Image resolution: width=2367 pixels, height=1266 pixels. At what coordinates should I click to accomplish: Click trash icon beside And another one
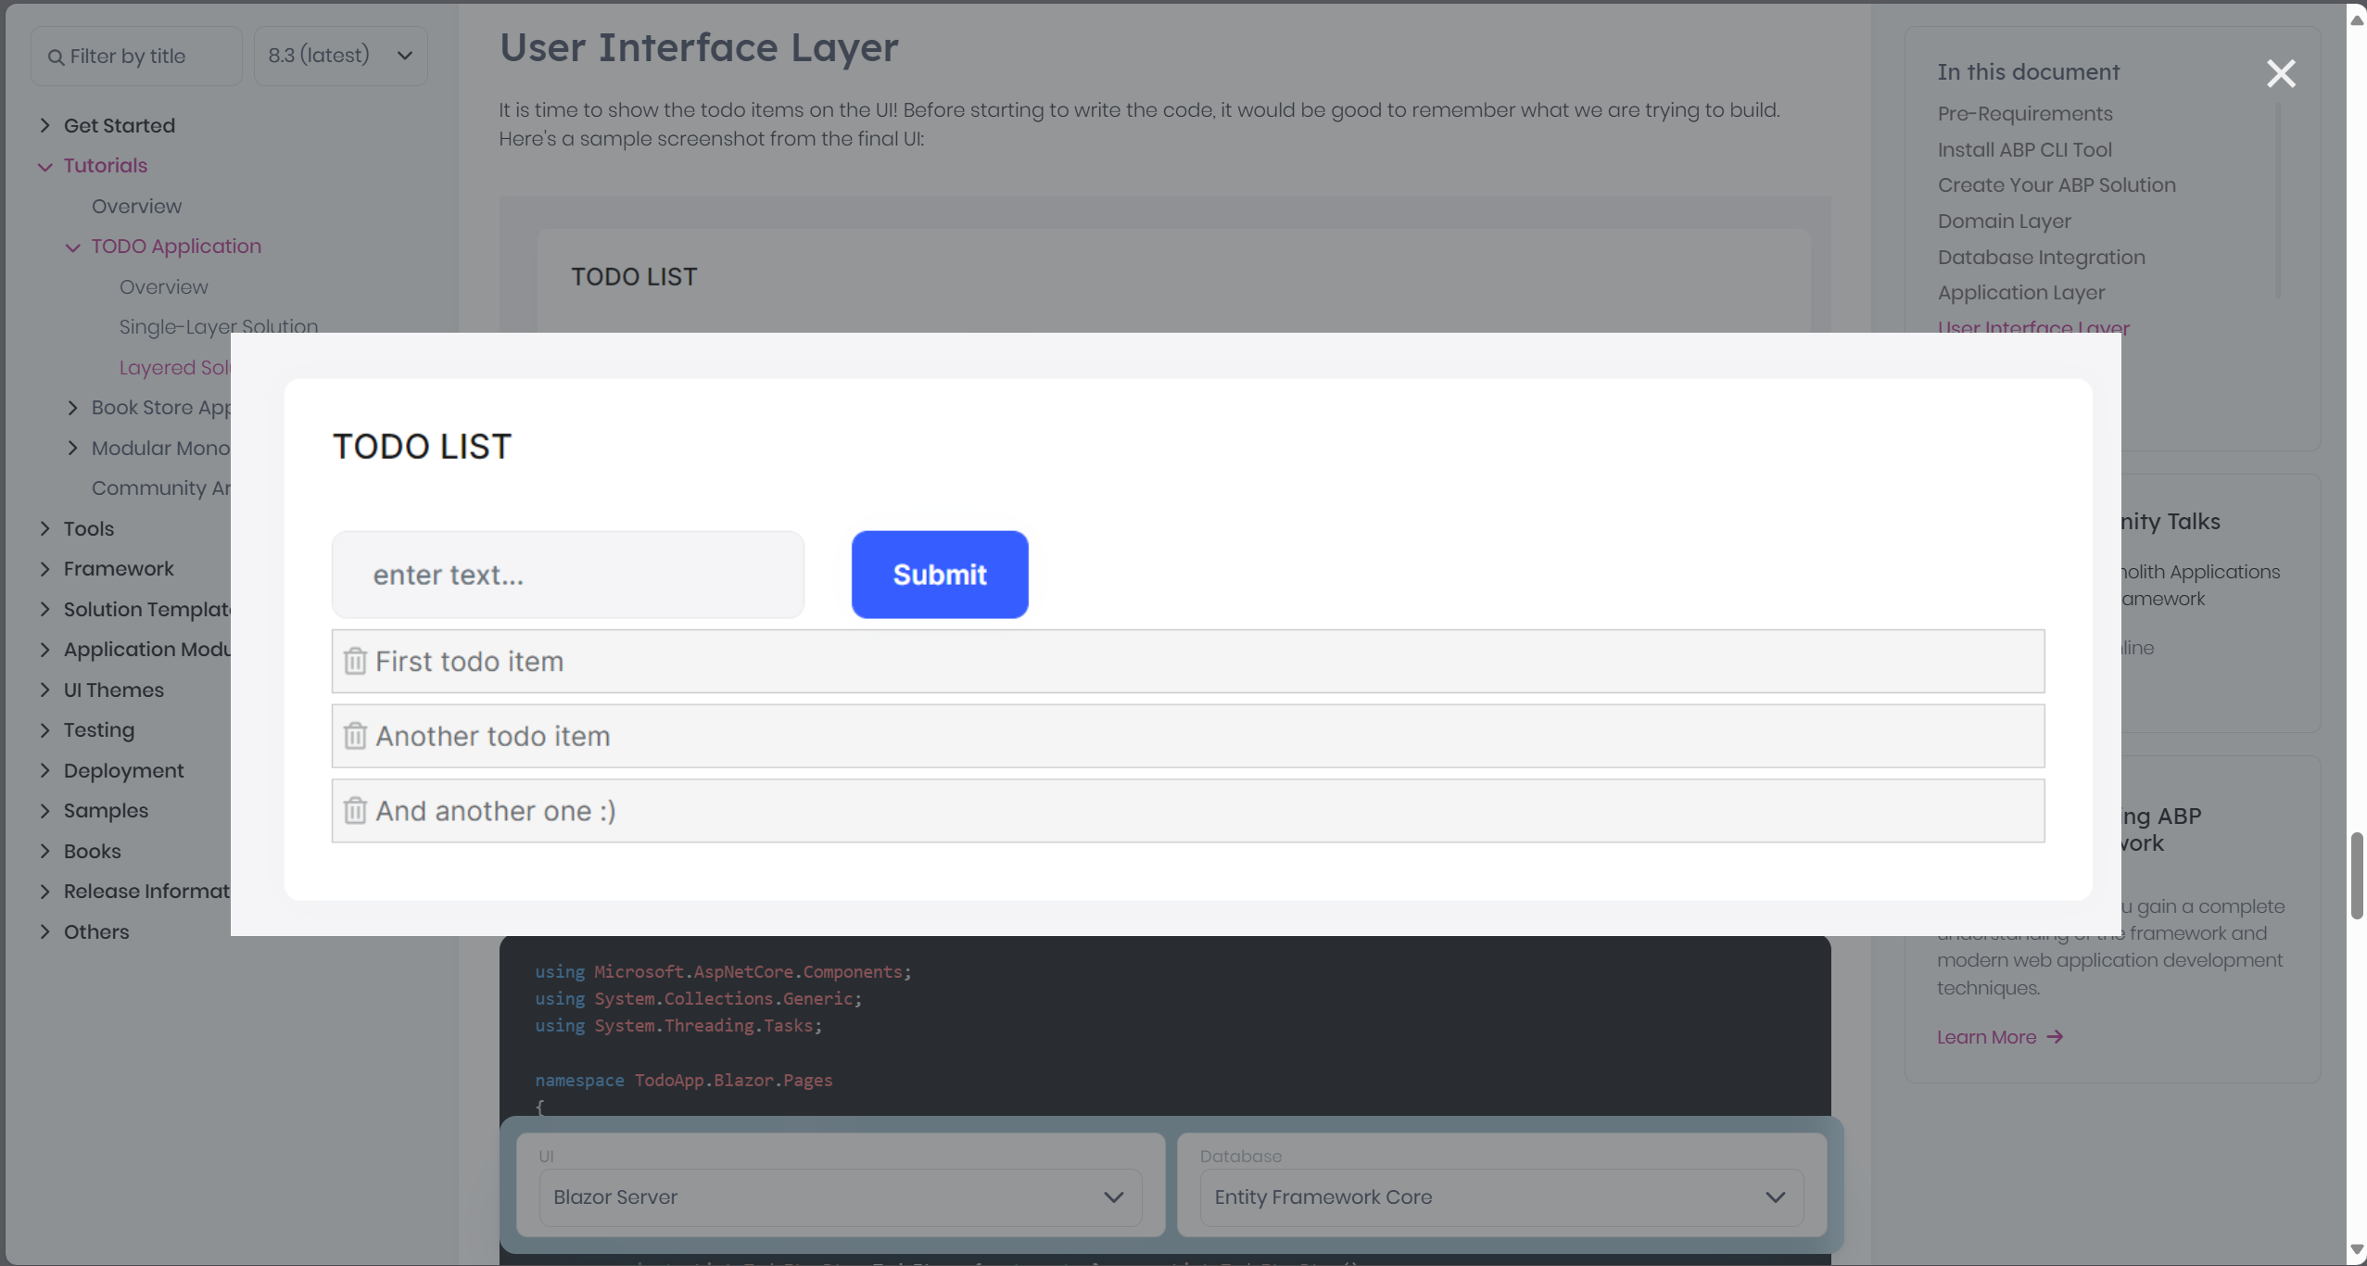coord(355,811)
